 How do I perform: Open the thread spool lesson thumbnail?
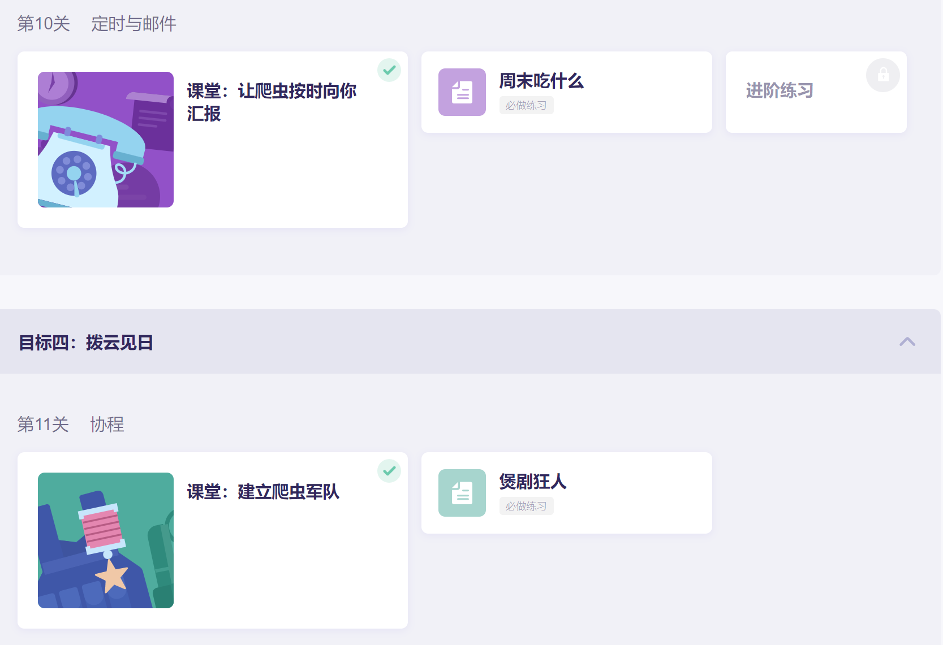[x=106, y=540]
